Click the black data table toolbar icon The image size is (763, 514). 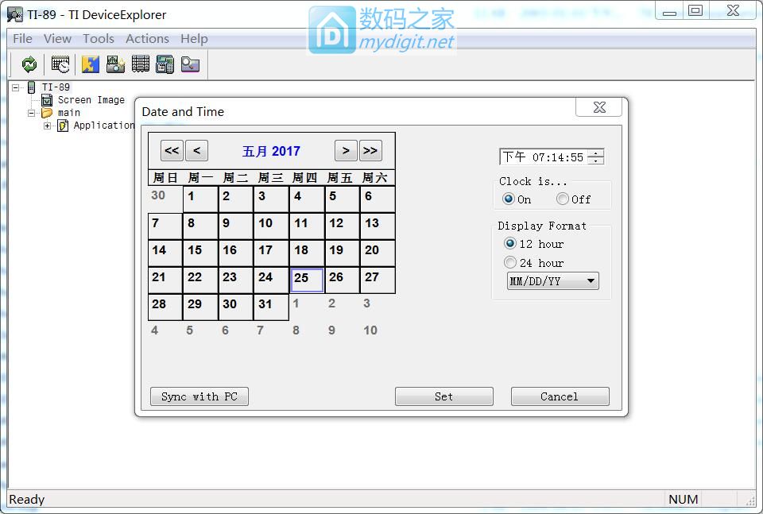tap(140, 64)
